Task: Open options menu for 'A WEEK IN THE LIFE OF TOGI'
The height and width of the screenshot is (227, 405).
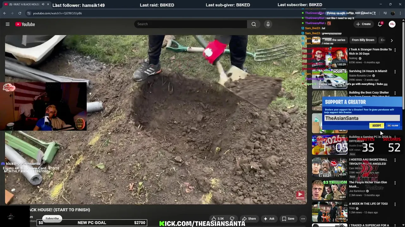Action: tap(395, 204)
